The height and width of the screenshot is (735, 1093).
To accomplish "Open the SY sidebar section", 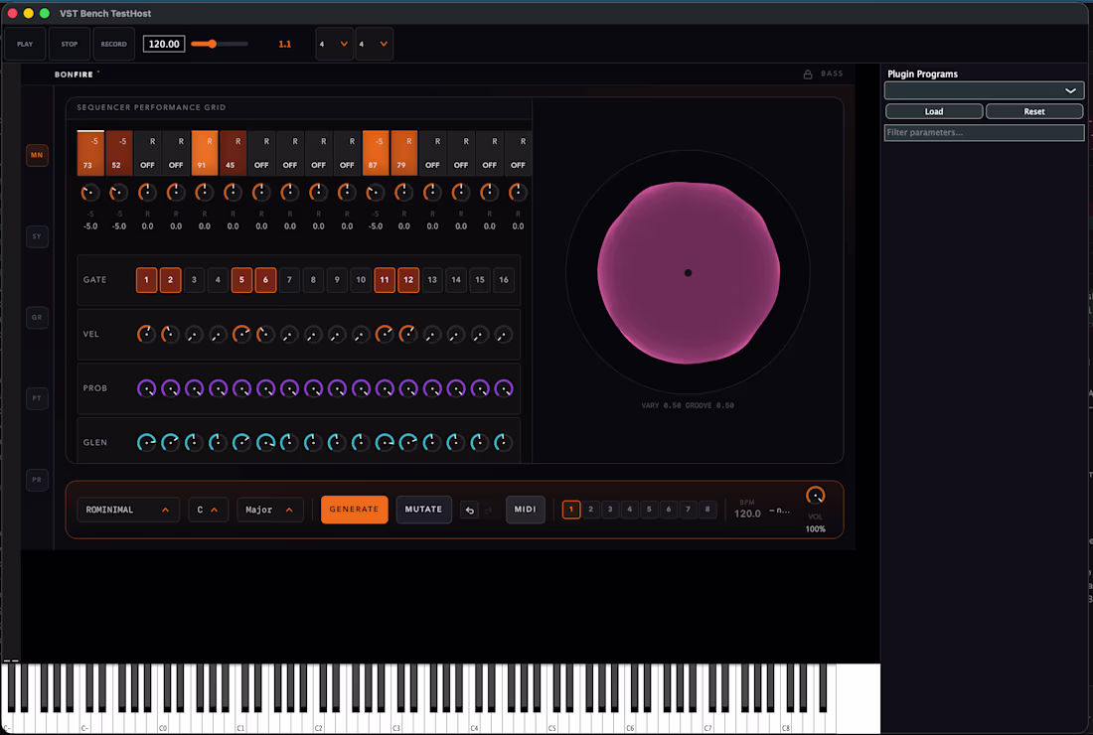I will pyautogui.click(x=37, y=236).
